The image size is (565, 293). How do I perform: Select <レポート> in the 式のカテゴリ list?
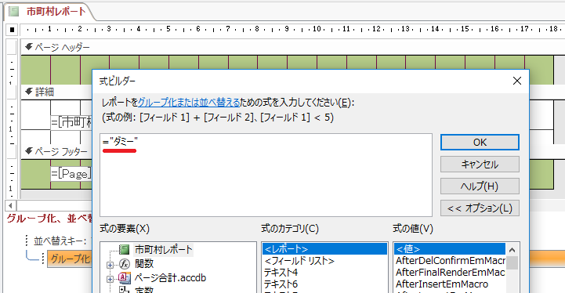pos(324,249)
